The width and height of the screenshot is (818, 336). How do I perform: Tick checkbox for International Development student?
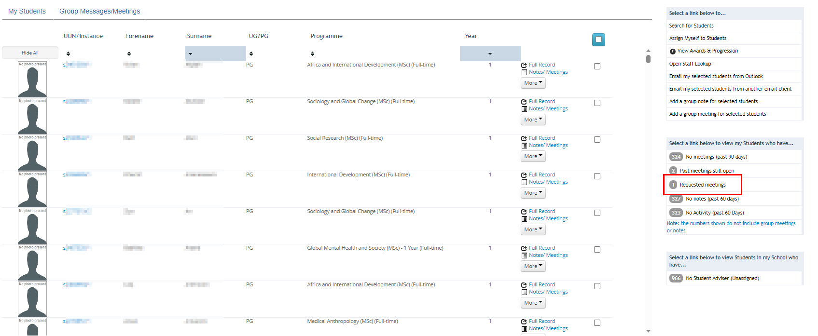[597, 176]
